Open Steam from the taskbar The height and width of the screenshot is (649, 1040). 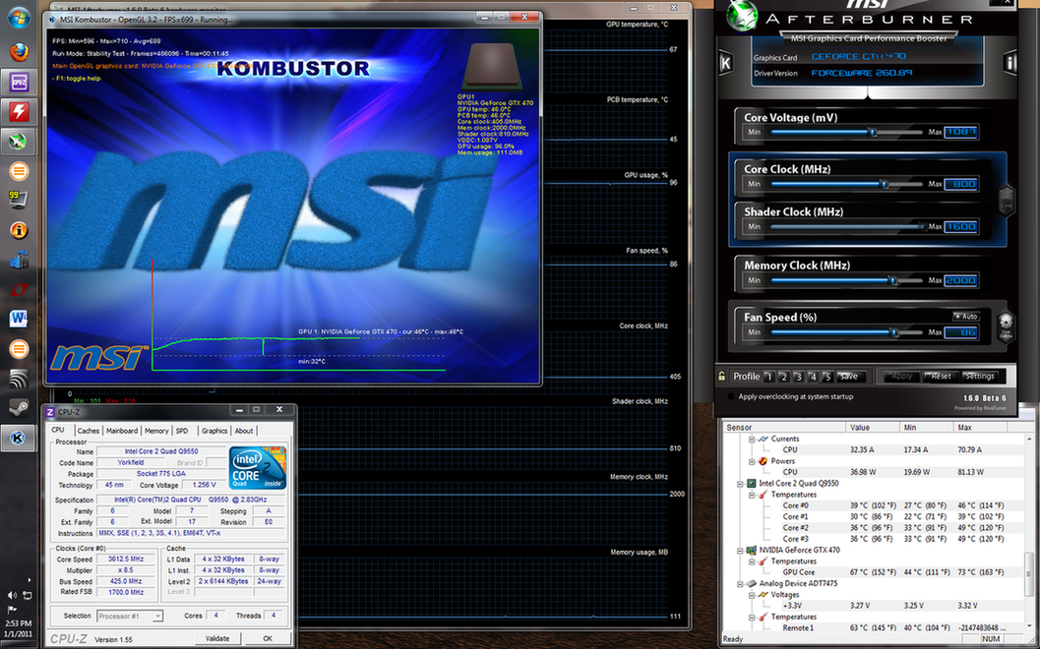[19, 408]
